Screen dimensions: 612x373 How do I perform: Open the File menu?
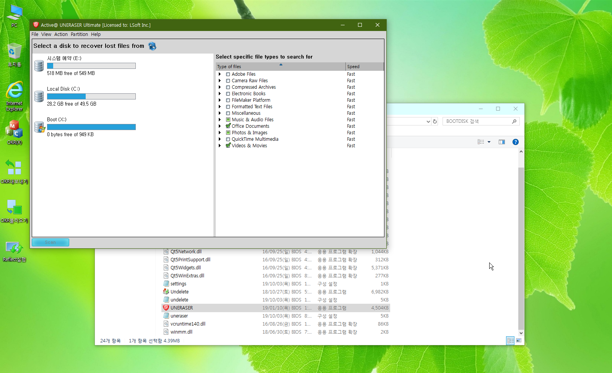click(x=35, y=34)
